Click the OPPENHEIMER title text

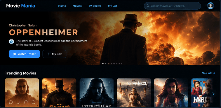click(43, 33)
